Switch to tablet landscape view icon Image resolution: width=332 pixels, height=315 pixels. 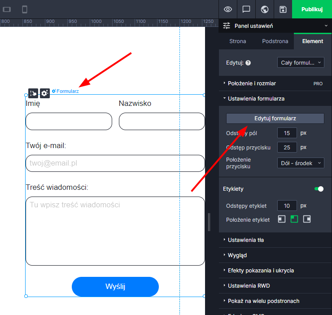click(7, 9)
